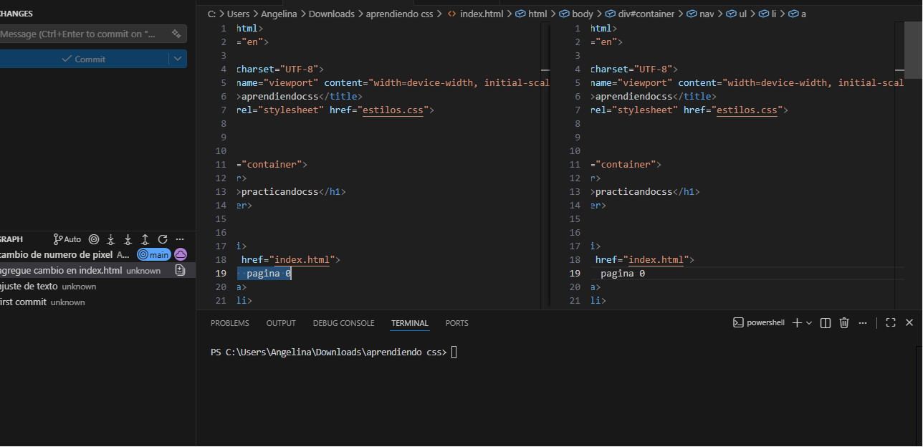The image size is (923, 447).
Task: Click the nav symbol in breadcrumb
Action: pyautogui.click(x=706, y=14)
